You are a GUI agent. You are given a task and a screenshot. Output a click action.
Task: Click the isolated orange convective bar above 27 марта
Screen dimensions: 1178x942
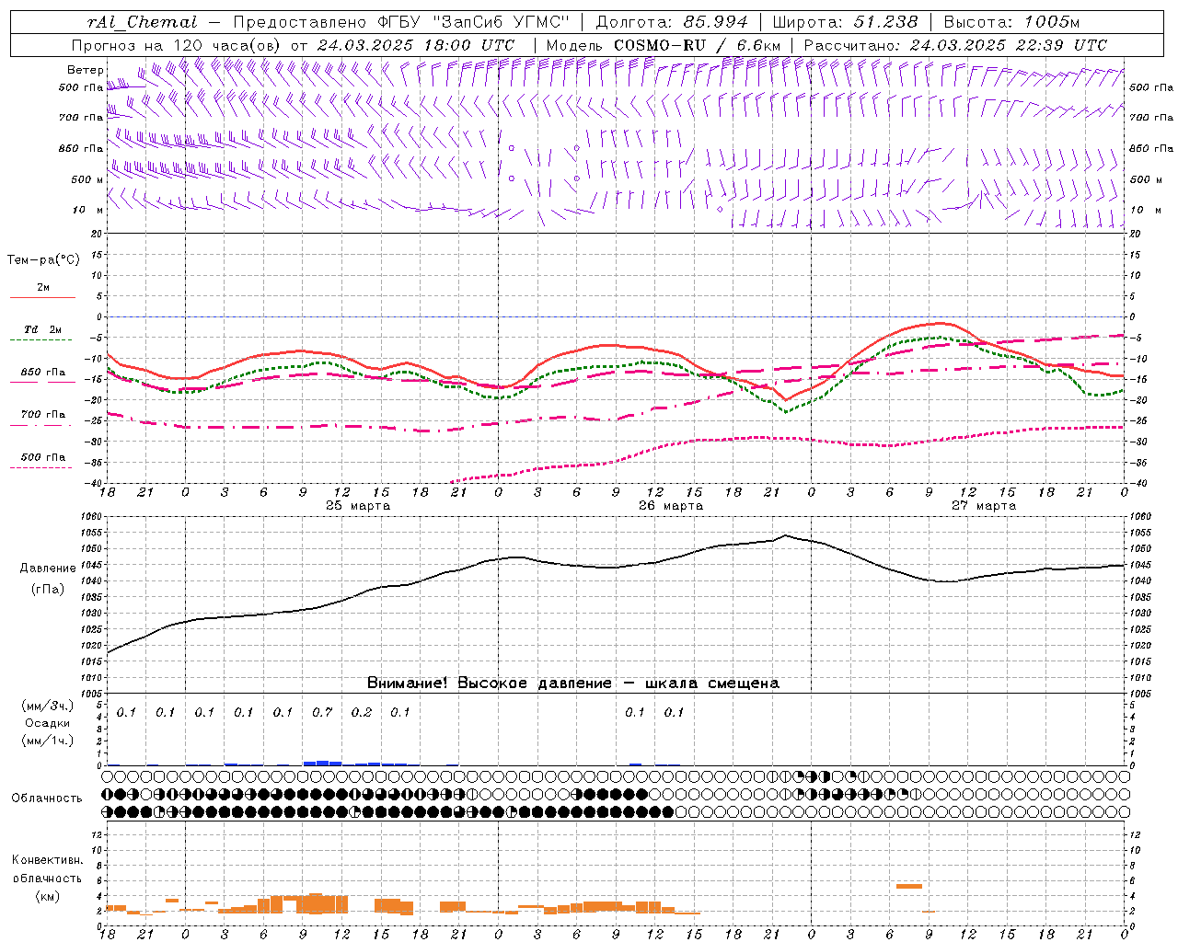(909, 886)
